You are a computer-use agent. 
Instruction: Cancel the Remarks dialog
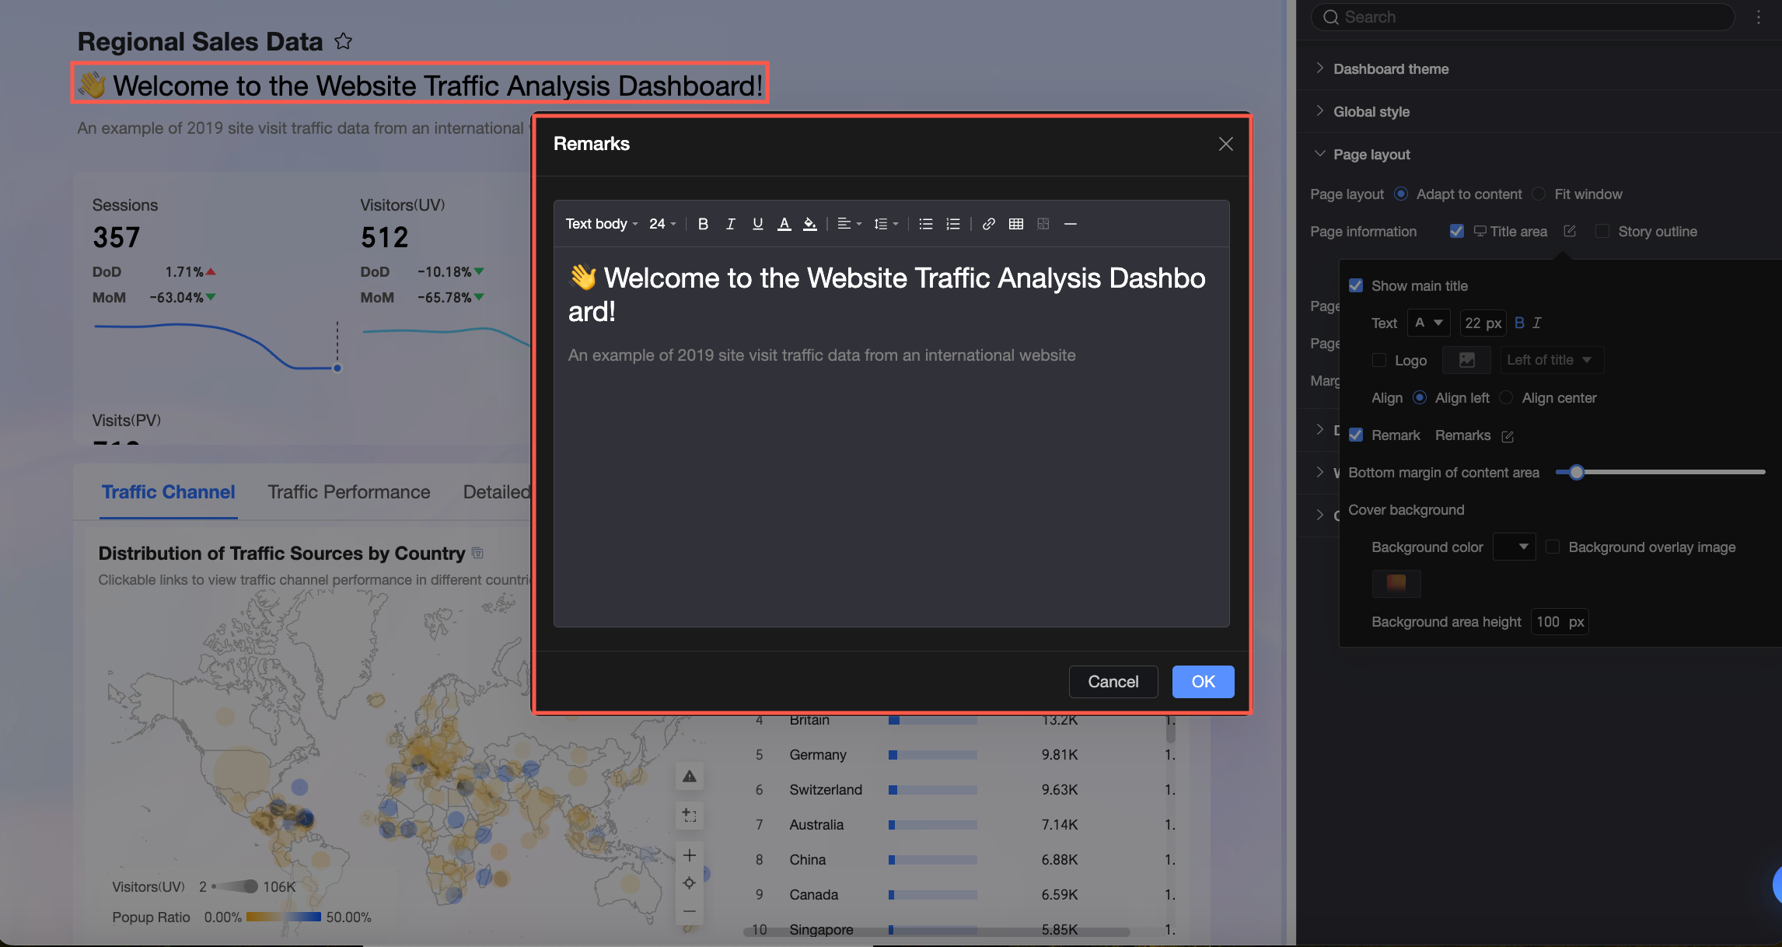pos(1113,681)
